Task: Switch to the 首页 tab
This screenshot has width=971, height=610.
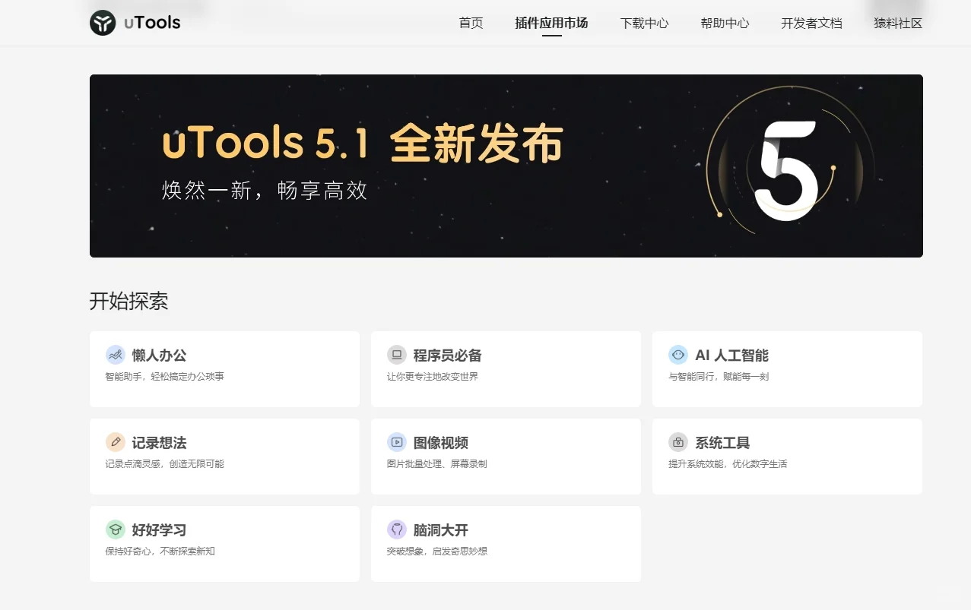Action: point(470,23)
